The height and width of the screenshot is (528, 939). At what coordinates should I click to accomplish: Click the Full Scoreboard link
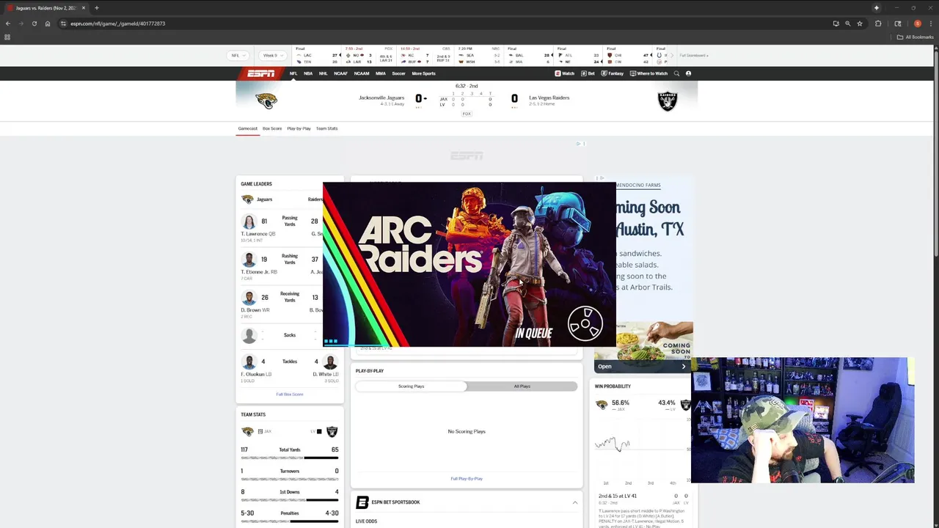pyautogui.click(x=693, y=55)
